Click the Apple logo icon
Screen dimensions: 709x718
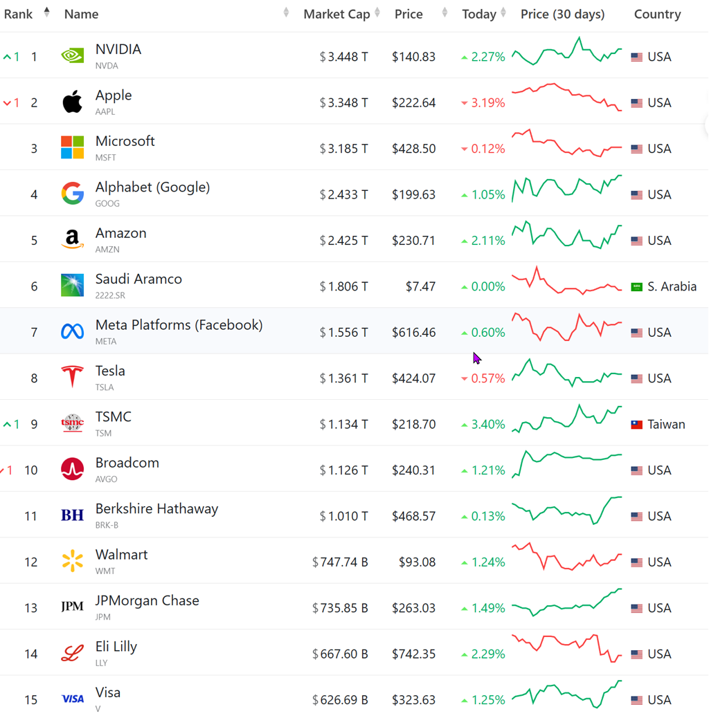click(x=72, y=102)
